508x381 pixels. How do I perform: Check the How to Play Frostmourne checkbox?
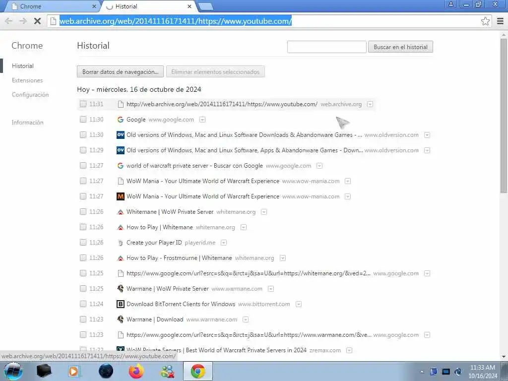tap(83, 258)
